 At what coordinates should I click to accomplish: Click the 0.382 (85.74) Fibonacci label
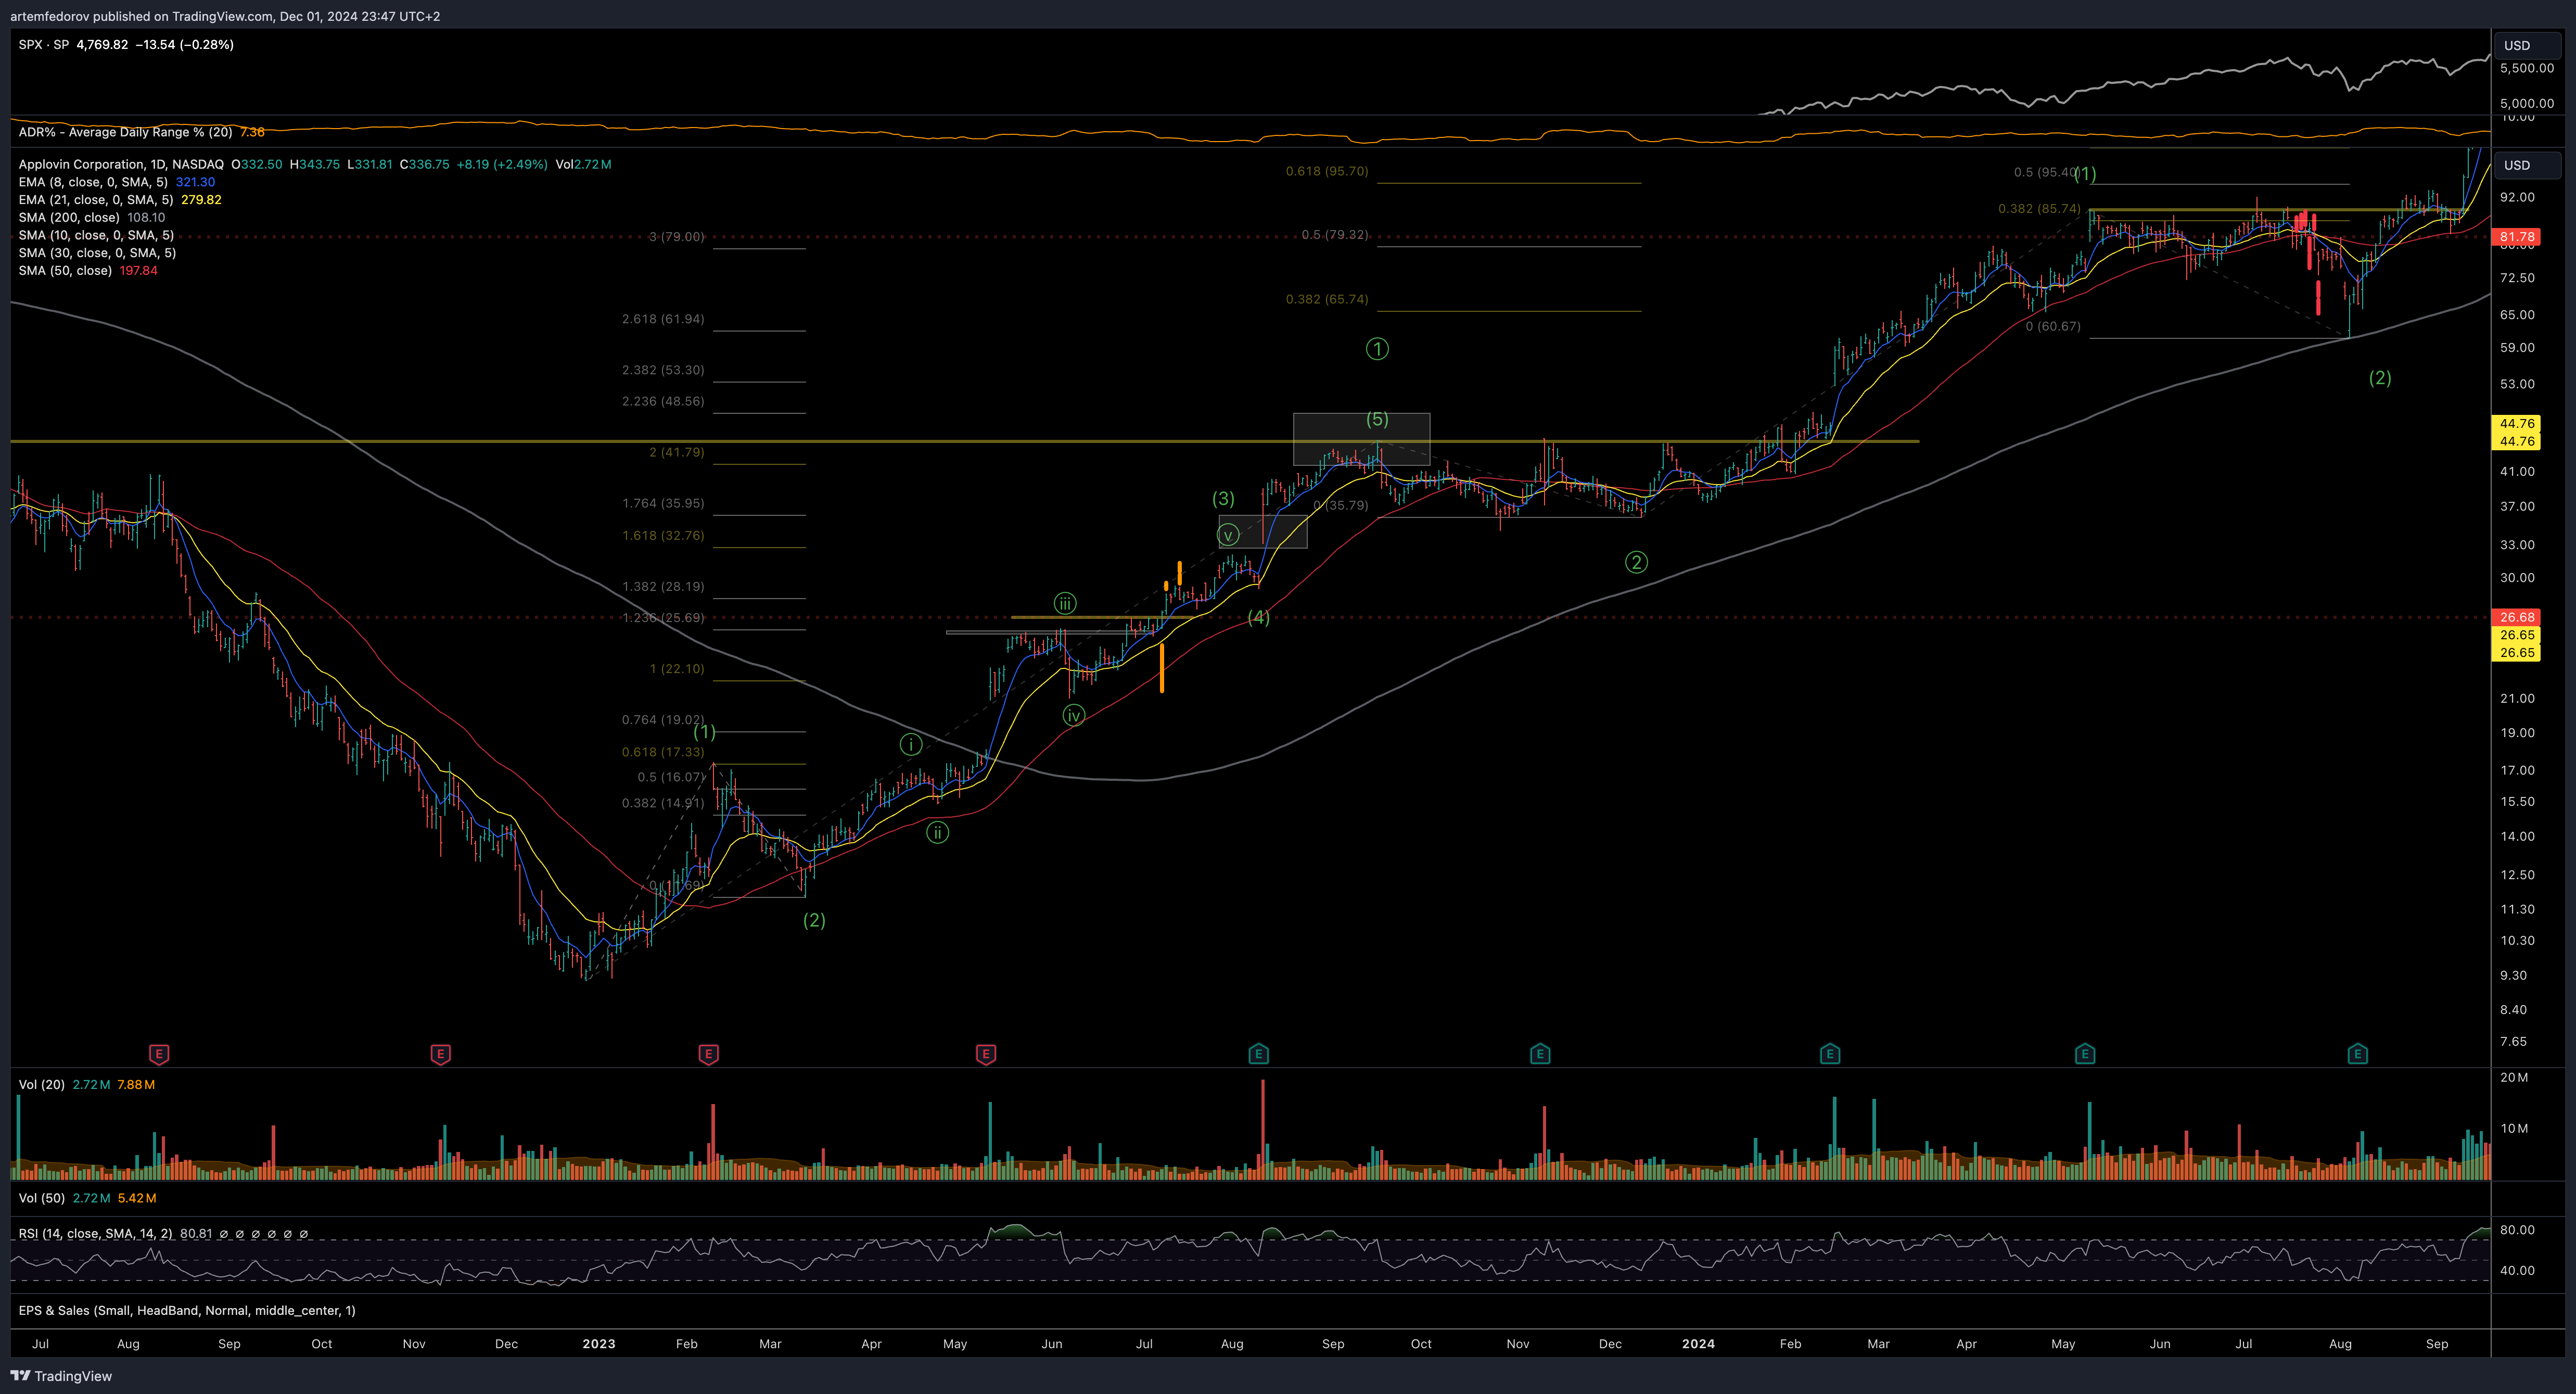[2039, 209]
